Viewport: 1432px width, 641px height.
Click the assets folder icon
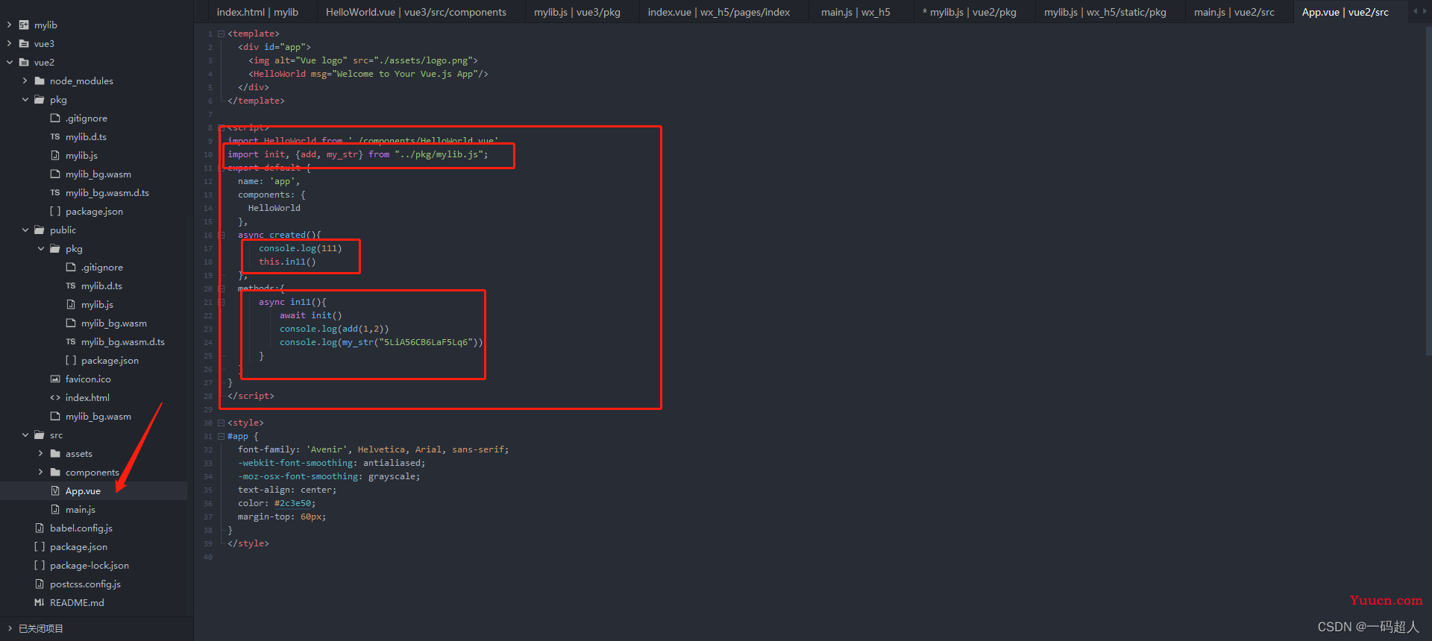55,453
